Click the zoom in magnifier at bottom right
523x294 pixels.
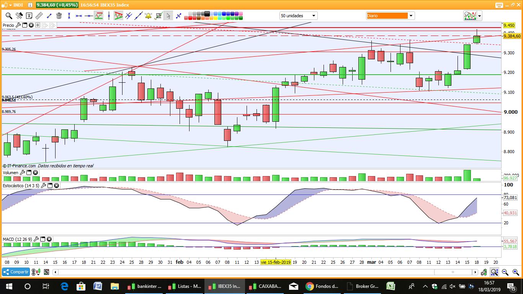[x=516, y=272]
